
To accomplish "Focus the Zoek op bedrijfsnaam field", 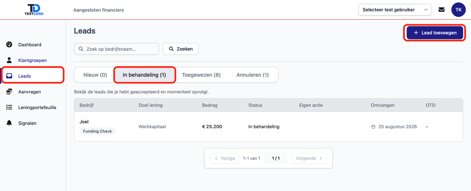I will pyautogui.click(x=116, y=49).
